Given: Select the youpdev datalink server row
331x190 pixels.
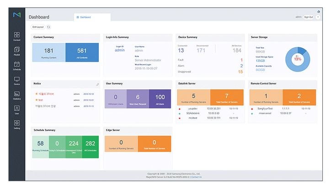Looking at the screenshot, I should 210,109.
